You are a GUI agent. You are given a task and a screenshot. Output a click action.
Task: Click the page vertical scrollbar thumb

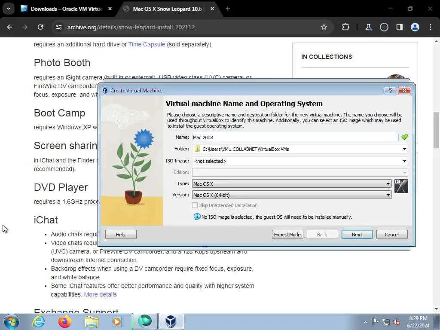(x=437, y=130)
